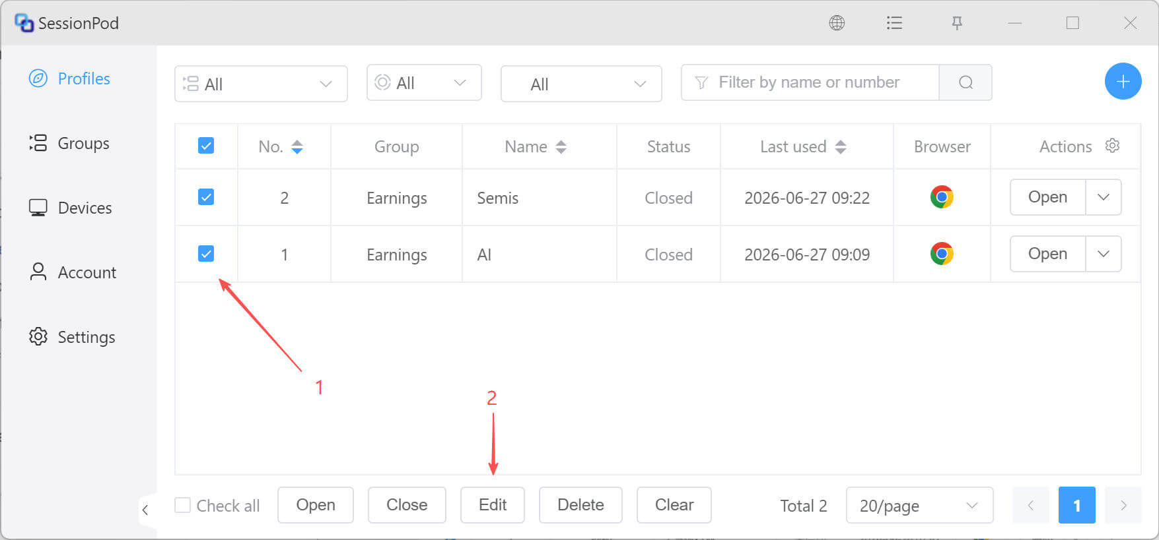Go to previous page arrow

click(x=1030, y=505)
